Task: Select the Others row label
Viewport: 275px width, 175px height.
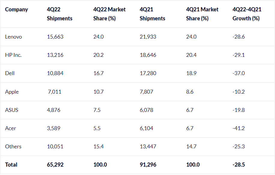Action: click(13, 147)
